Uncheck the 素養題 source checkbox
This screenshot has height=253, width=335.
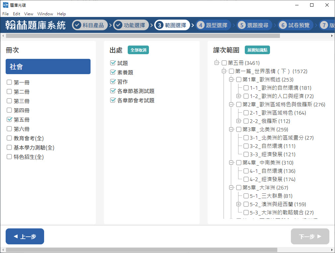tap(113, 72)
